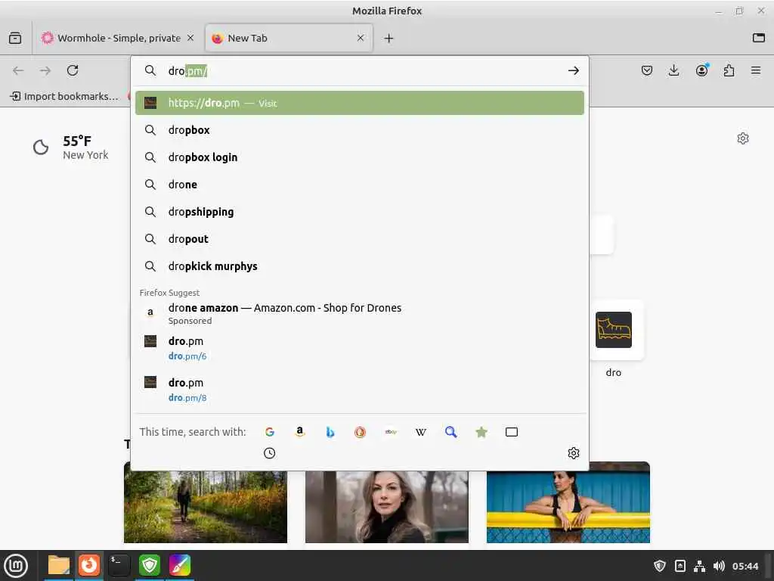
Task: Focus the address bar text field
Action: tap(361, 70)
